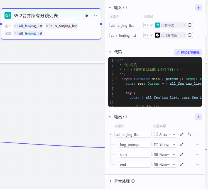The width and height of the screenshot is (208, 189).
Task: Add a new output variable
Action: point(198,117)
